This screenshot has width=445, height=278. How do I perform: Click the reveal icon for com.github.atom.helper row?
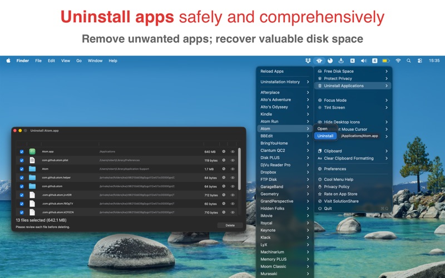click(224, 177)
